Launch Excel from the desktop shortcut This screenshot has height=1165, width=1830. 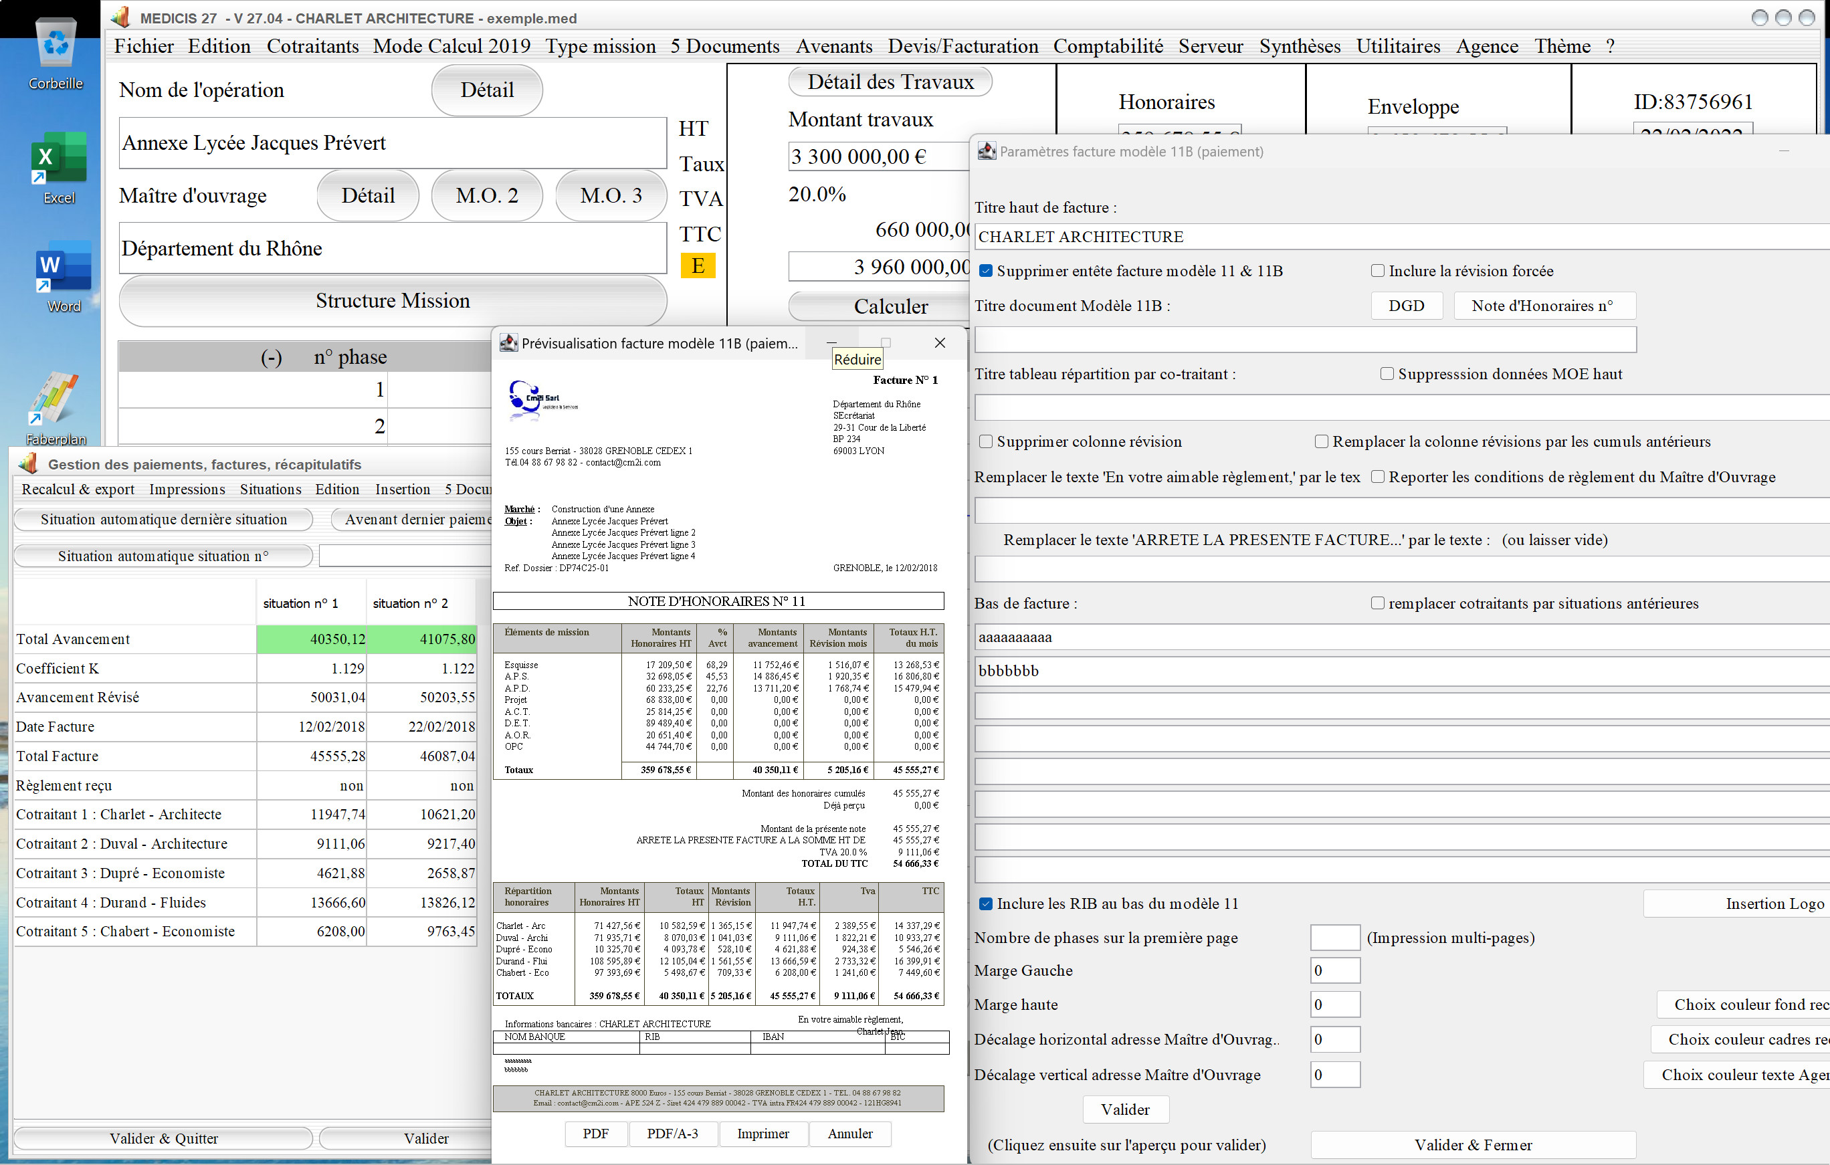point(58,167)
